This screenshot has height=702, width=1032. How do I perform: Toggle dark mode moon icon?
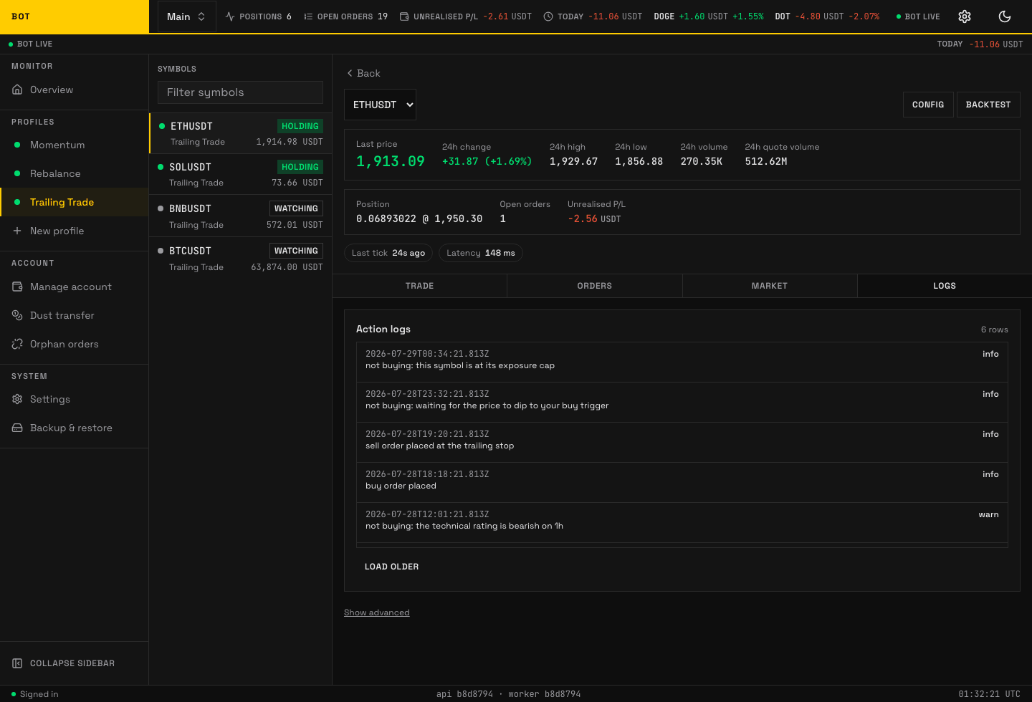coord(1005,16)
